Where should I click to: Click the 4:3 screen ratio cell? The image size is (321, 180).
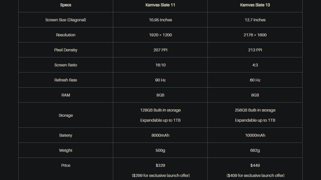point(255,65)
